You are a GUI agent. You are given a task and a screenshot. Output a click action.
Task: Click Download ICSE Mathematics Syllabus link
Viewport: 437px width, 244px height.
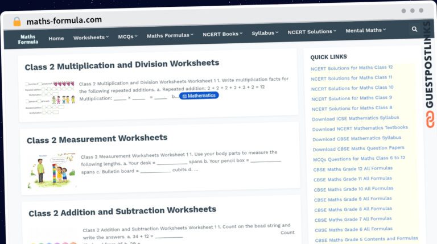click(x=355, y=118)
